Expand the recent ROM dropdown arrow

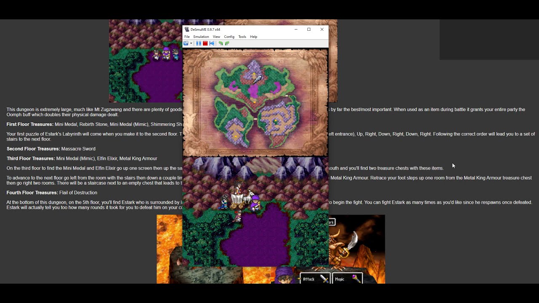pyautogui.click(x=191, y=43)
